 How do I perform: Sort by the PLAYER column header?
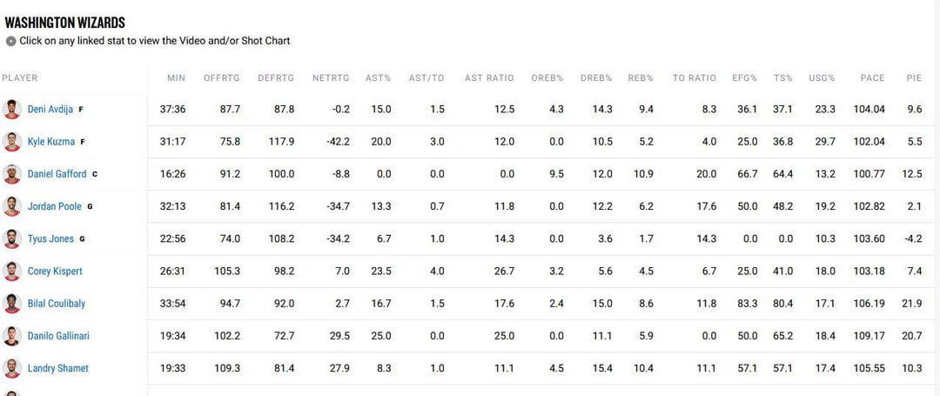[x=20, y=78]
